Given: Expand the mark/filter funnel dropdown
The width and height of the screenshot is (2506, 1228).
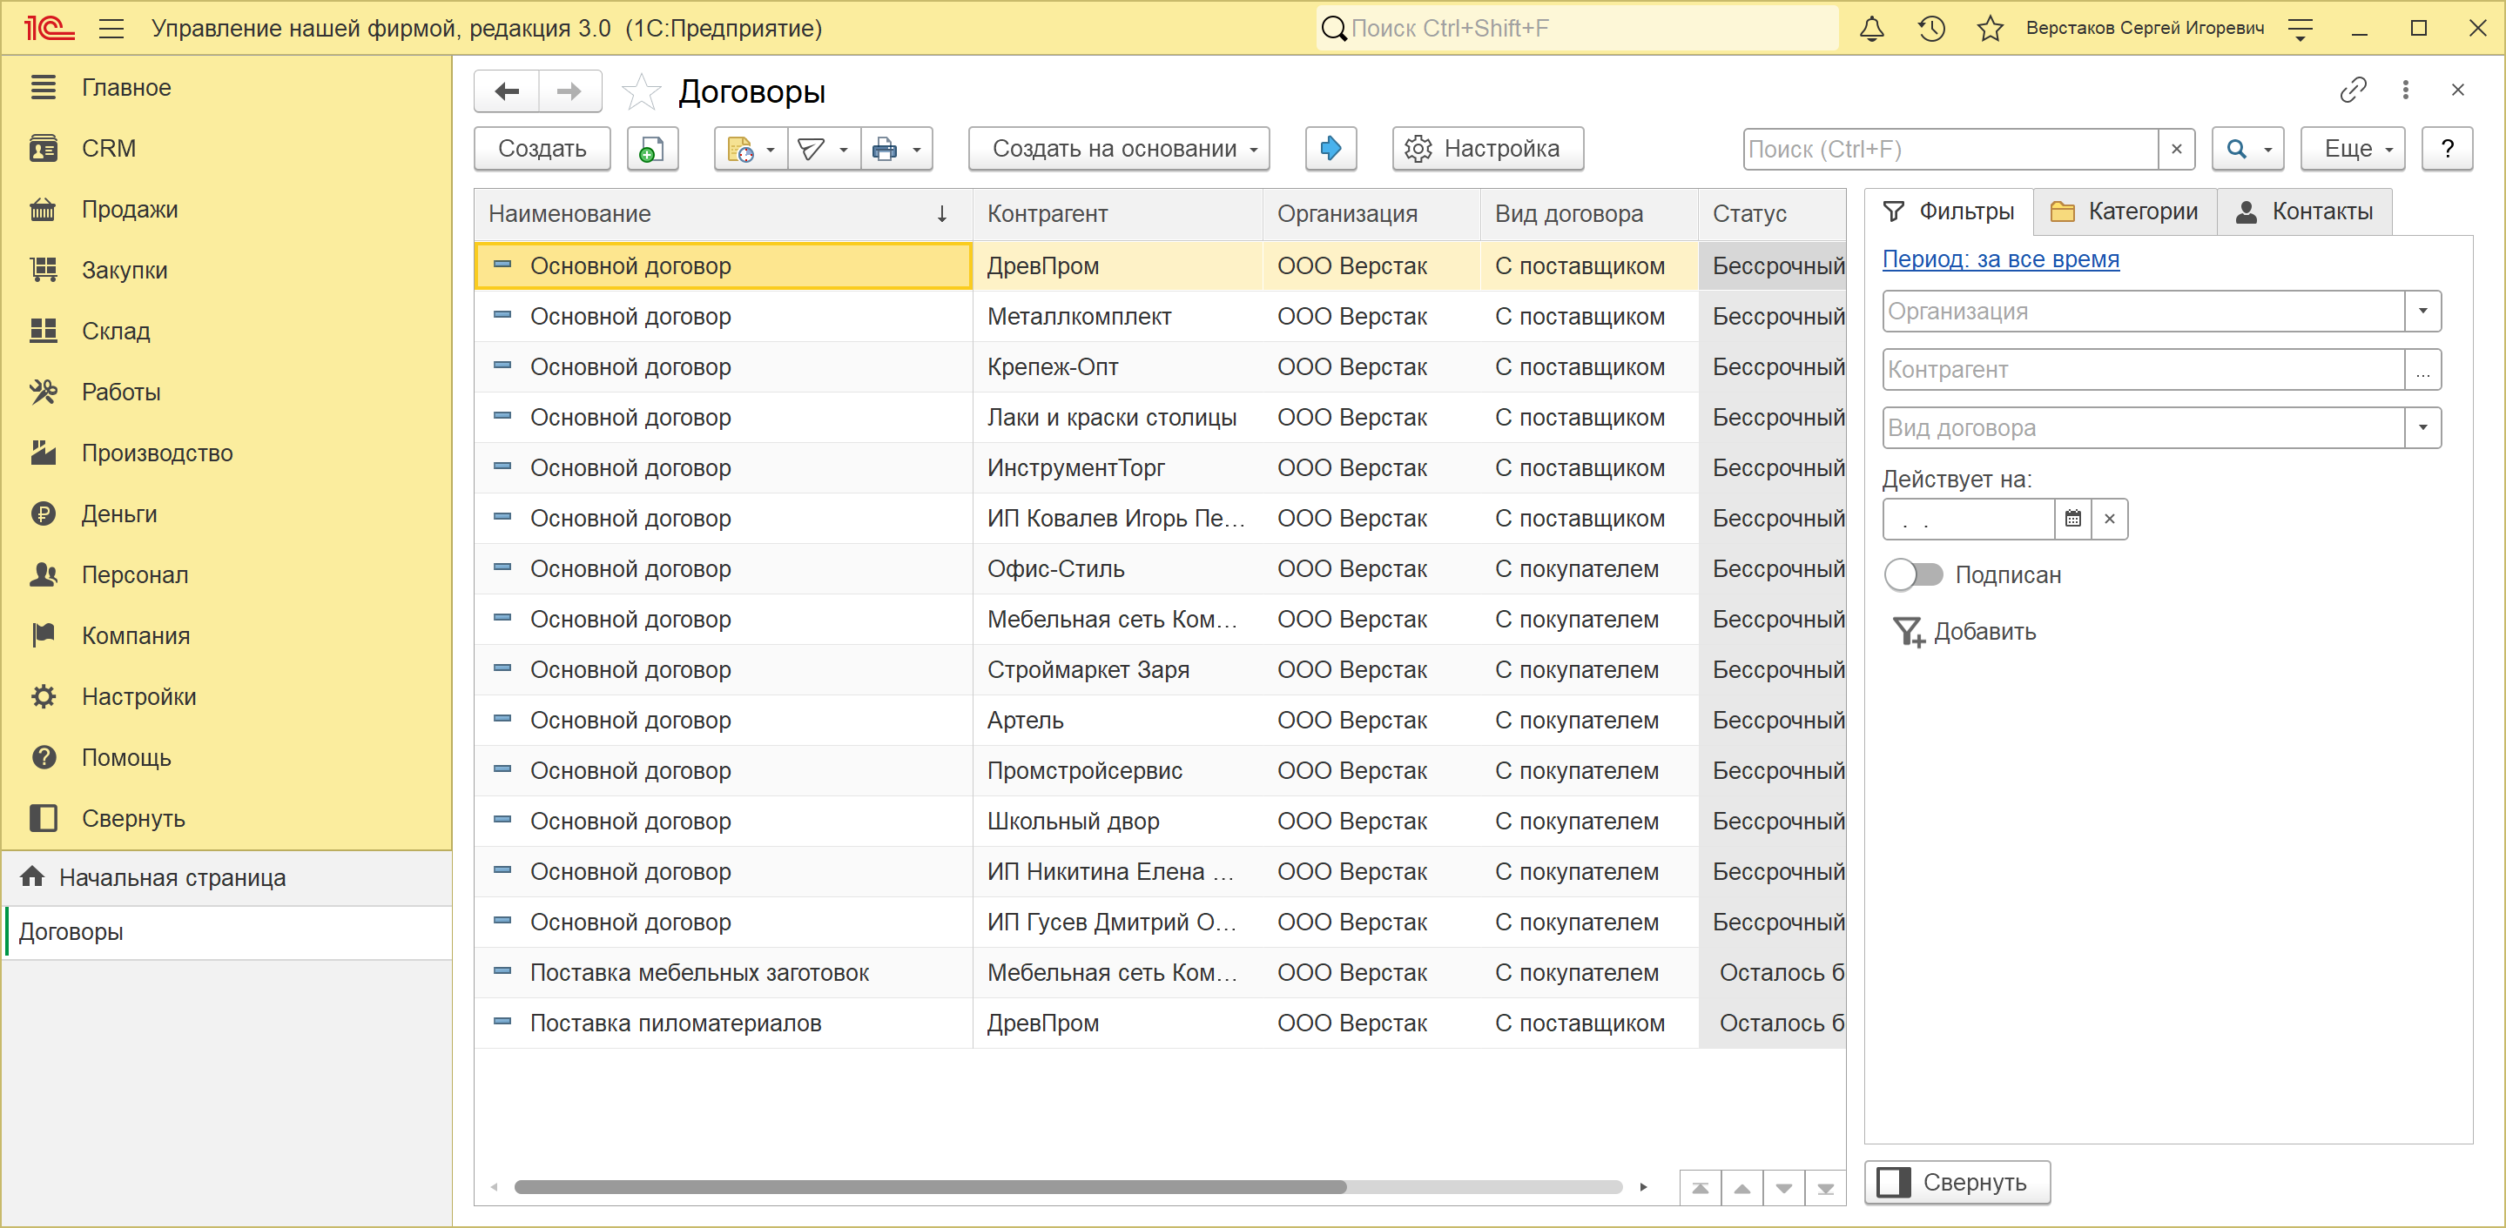Looking at the screenshot, I should 823,149.
